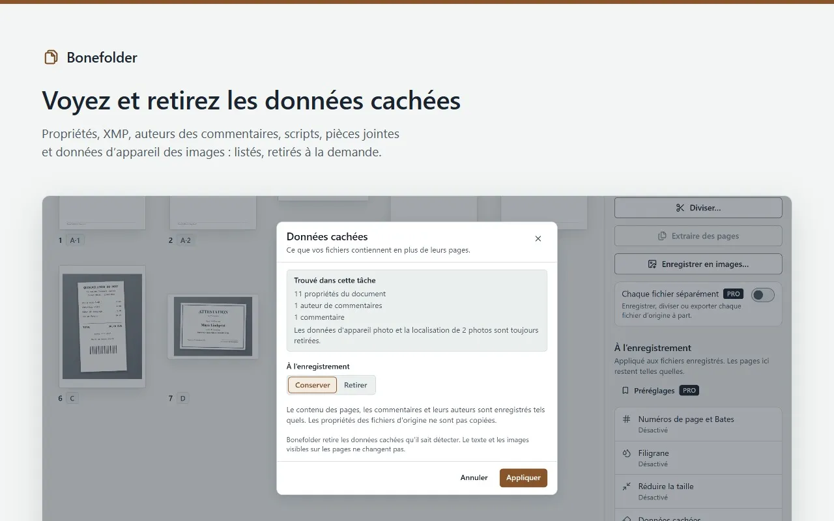The width and height of the screenshot is (834, 521).
Task: Open the Préréglages bookmark icon
Action: pos(625,391)
